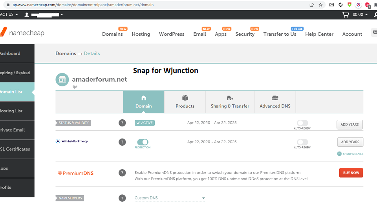The image size is (377, 210).
Task: Click the PremiumDNS logo
Action: pyautogui.click(x=76, y=173)
